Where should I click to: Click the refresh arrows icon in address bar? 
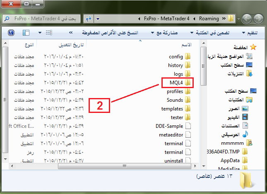(x=89, y=19)
